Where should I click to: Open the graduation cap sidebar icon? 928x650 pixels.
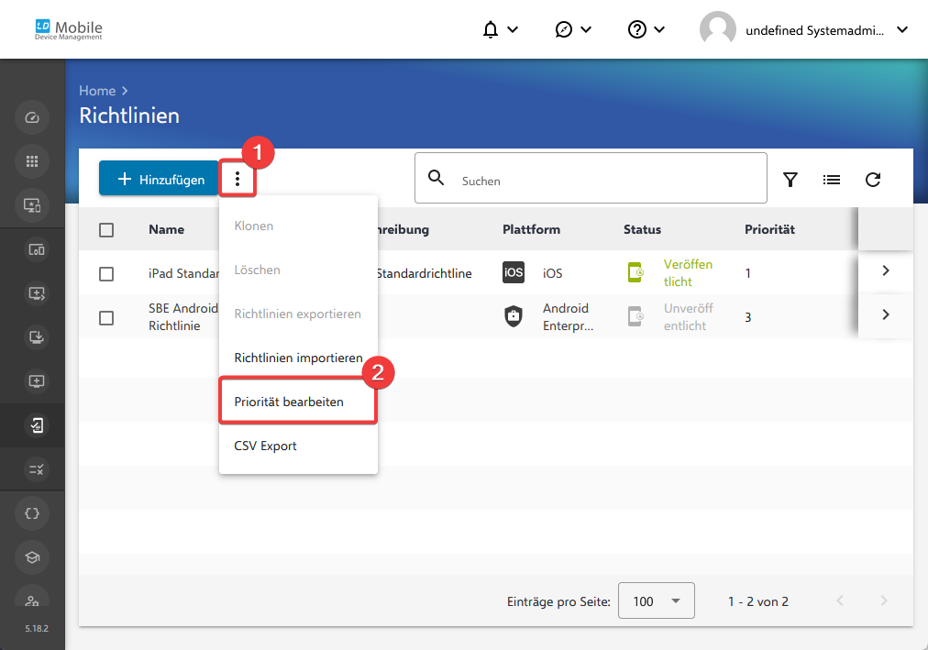coord(32,557)
